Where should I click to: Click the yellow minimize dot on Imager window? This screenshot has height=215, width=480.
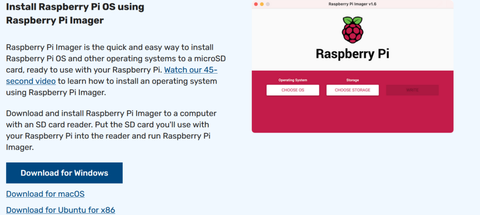point(262,4)
